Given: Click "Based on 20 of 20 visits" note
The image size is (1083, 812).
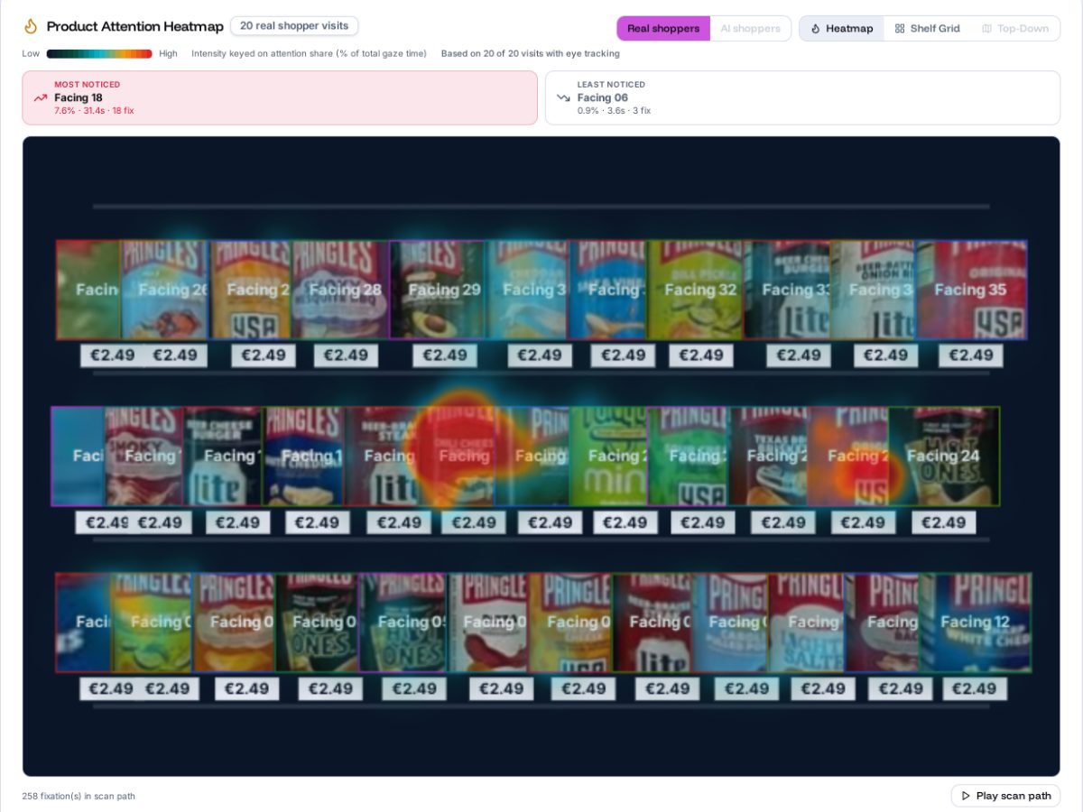Looking at the screenshot, I should click(x=531, y=54).
